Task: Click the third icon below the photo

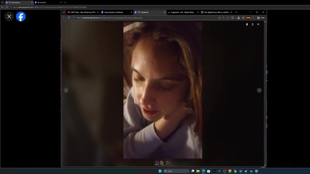Action: [169, 163]
